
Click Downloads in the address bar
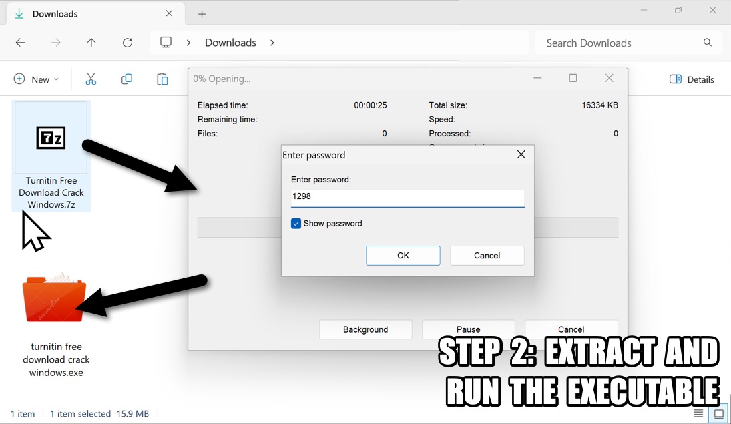coord(231,43)
